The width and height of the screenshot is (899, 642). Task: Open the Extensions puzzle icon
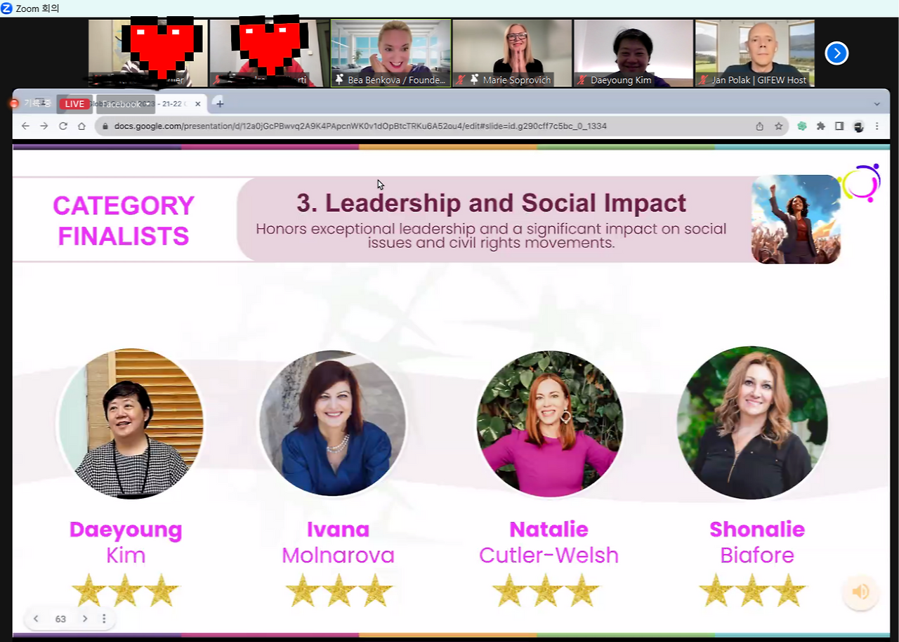(820, 126)
